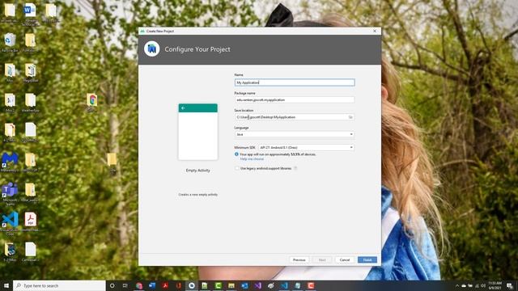This screenshot has width=518, height=291.
Task: Click the Type here to search box
Action: pyautogui.click(x=59, y=285)
